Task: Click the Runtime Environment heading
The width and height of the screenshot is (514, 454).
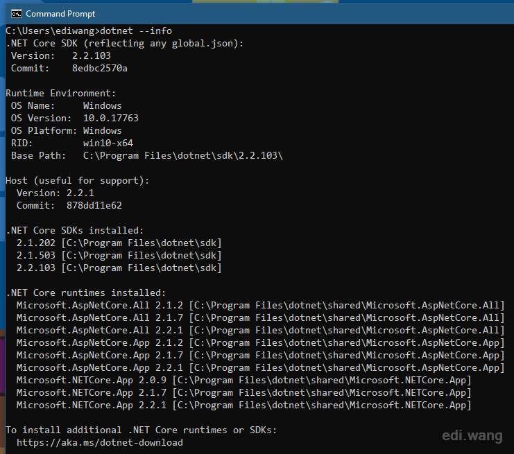Action: pos(61,94)
